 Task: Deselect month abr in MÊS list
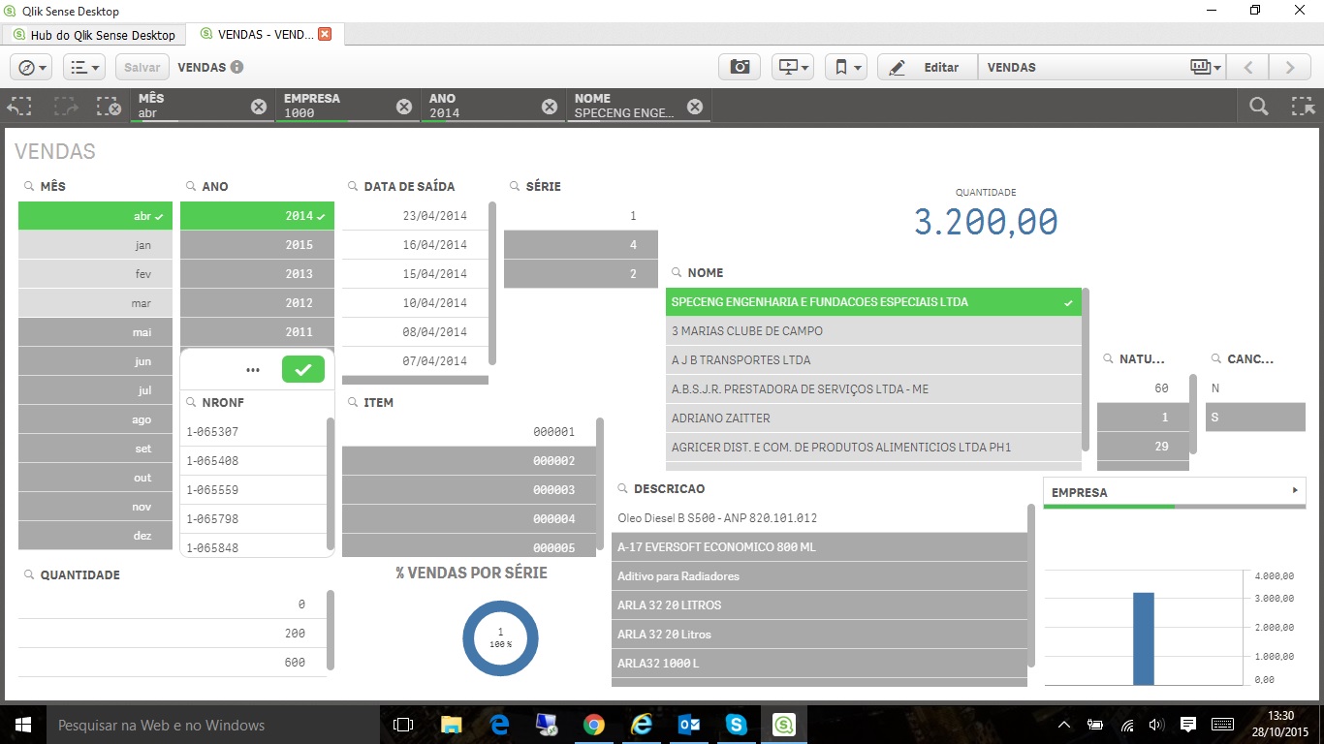tap(95, 216)
